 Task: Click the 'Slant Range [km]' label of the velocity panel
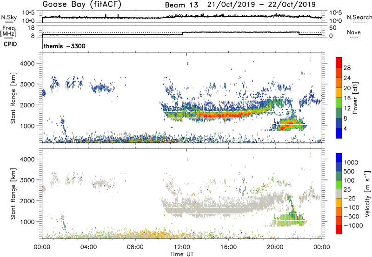pos(13,194)
